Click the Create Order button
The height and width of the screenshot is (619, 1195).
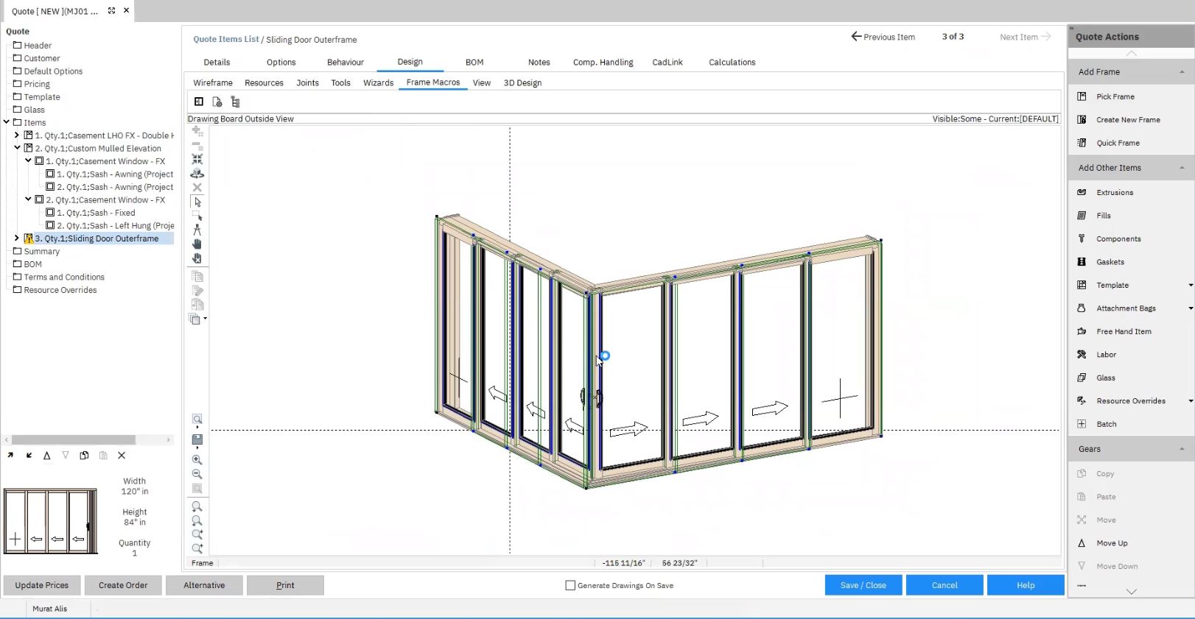pos(123,585)
